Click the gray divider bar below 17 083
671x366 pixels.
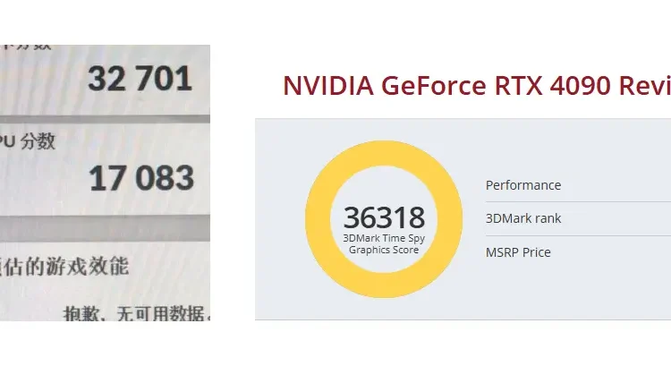pos(105,227)
